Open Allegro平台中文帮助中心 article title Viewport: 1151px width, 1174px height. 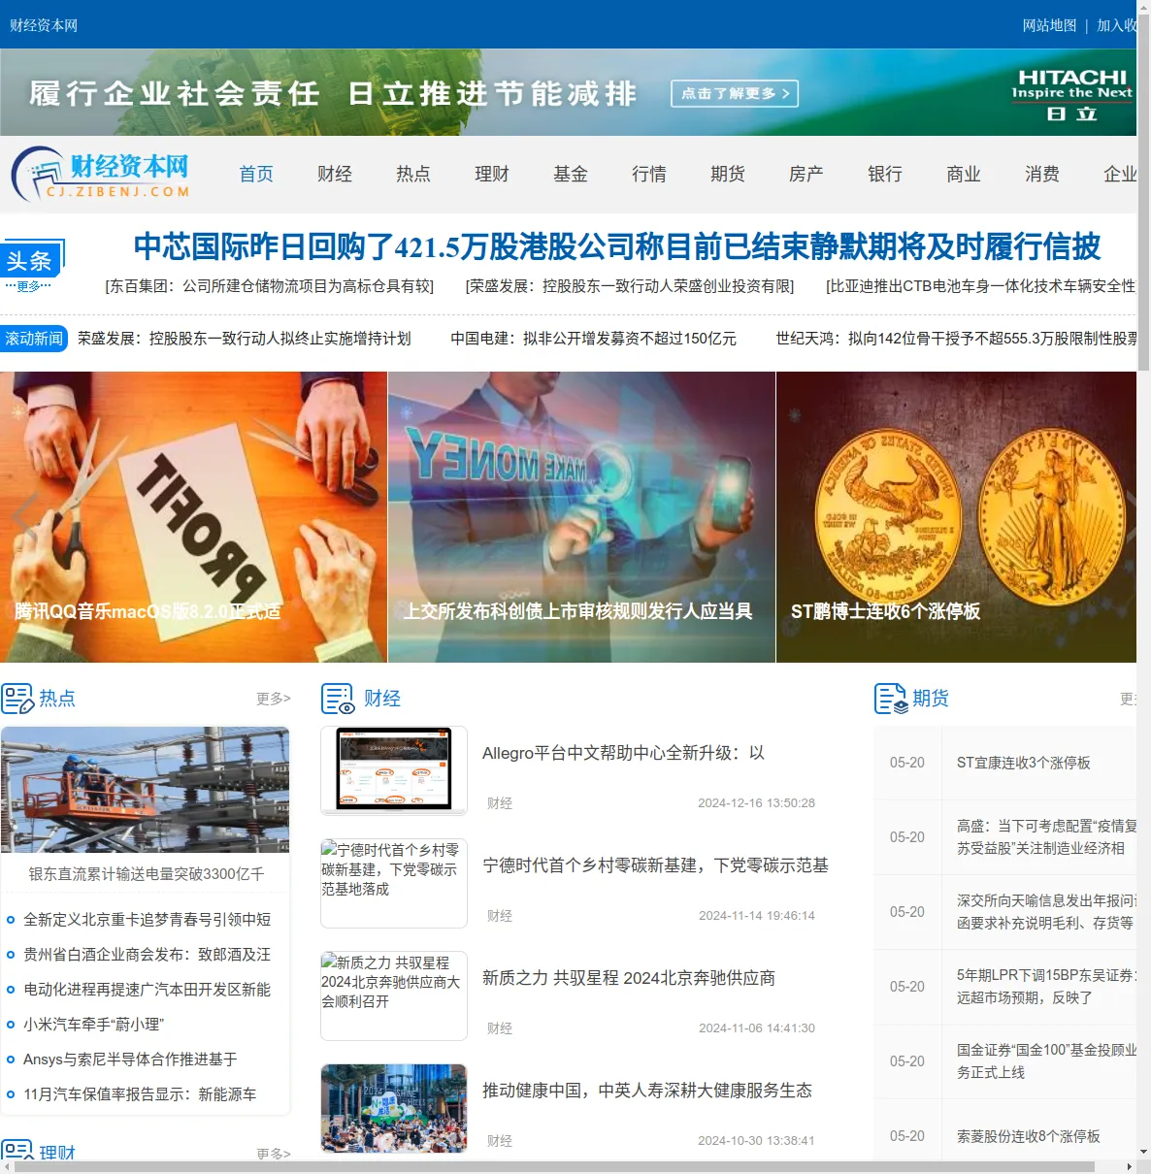pyautogui.click(x=623, y=753)
